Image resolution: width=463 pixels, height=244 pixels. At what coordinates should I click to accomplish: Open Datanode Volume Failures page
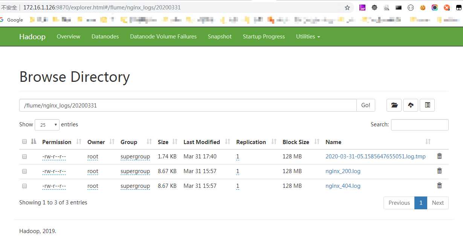[x=163, y=37]
